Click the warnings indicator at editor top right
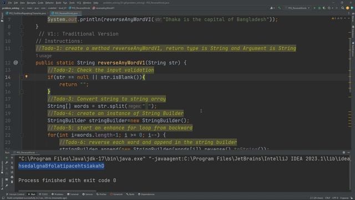This screenshot has width=355, height=200. (x=337, y=18)
